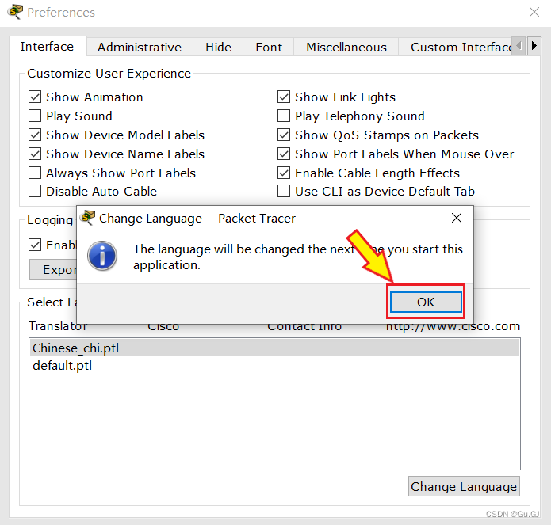Toggle Enable Cable Length Effects
551x525 pixels.
click(x=284, y=173)
